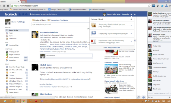Bookmark page with the star icon
The height and width of the screenshot is (103, 171).
point(149,6)
